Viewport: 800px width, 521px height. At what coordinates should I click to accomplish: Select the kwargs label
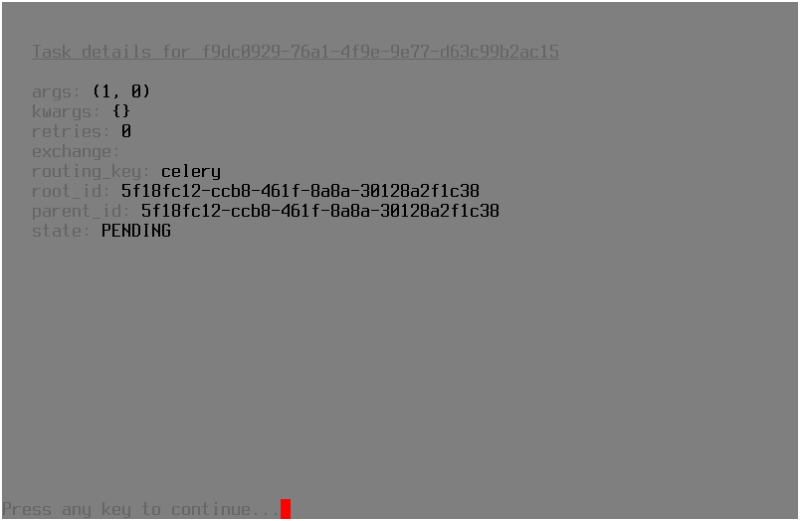point(66,111)
